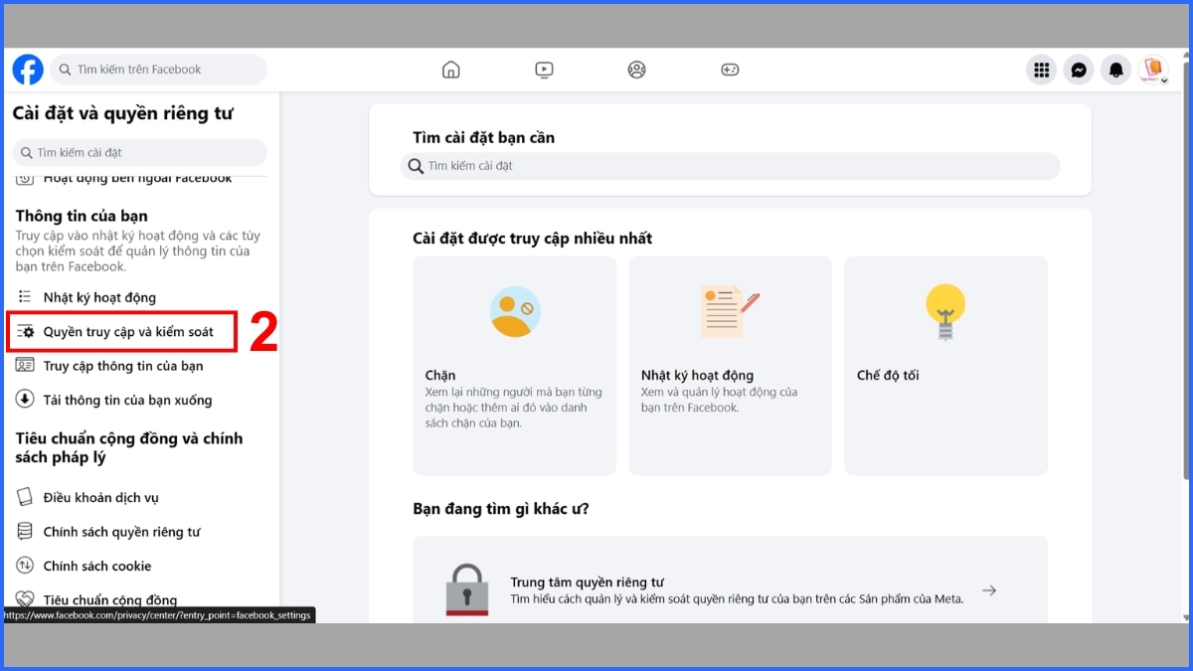
Task: Open the Groups icon
Action: pyautogui.click(x=636, y=70)
